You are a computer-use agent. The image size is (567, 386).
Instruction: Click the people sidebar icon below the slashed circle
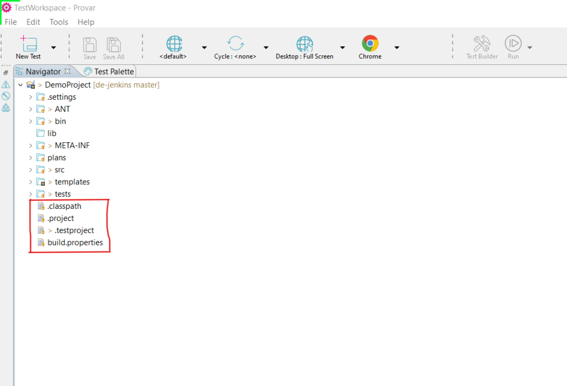6,108
